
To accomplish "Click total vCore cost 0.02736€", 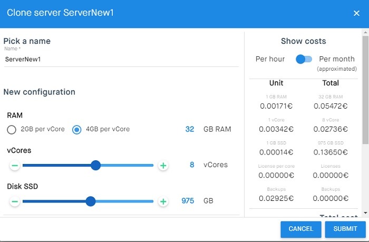I will click(x=331, y=129).
